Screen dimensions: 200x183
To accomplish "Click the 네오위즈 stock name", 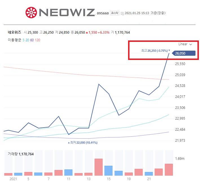I will (x=14, y=32).
